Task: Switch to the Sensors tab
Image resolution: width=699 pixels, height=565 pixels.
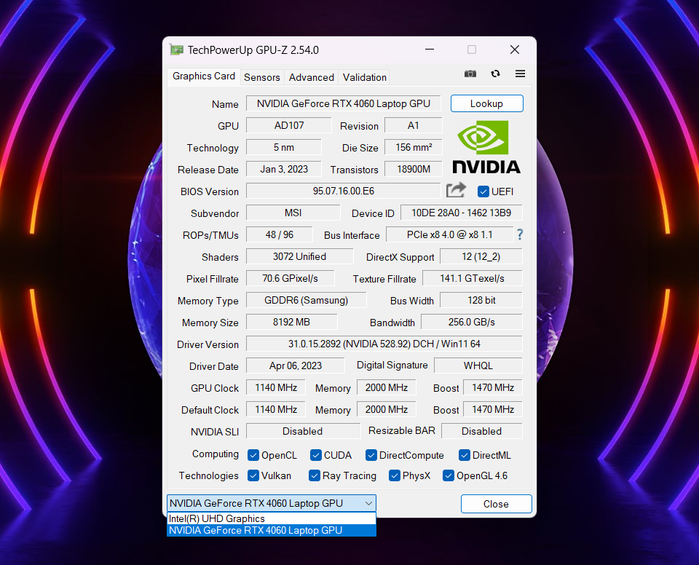Action: pyautogui.click(x=262, y=78)
